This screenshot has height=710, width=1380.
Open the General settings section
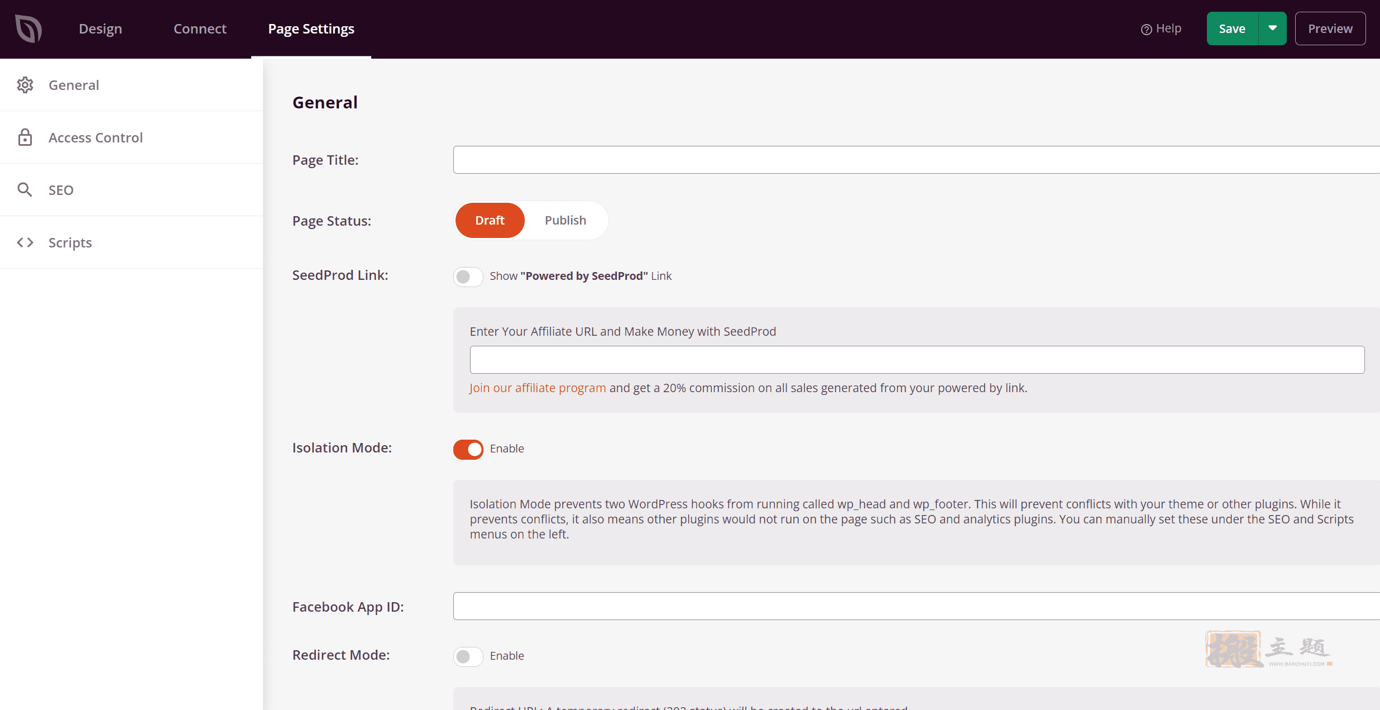131,85
